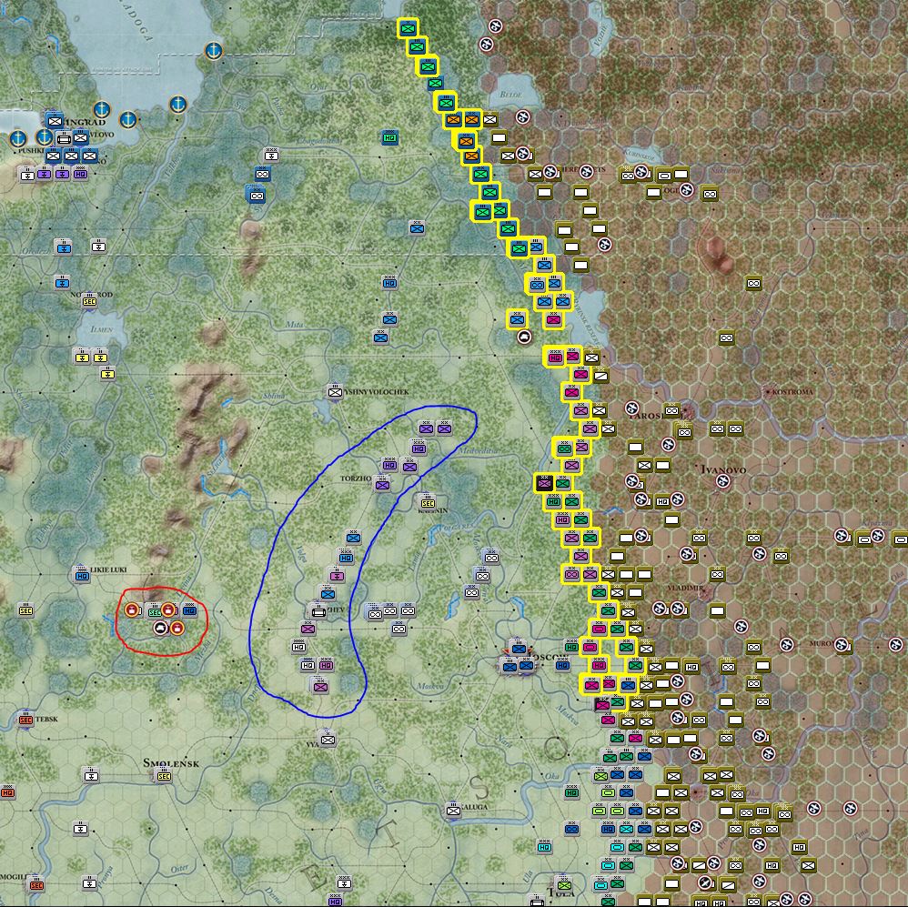This screenshot has height=907, width=908.
Task: Click the anchor port icon on Ladoga's upper shore
Action: click(x=214, y=51)
